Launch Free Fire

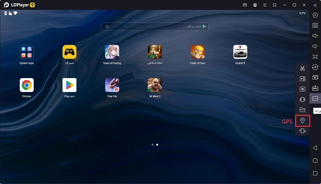tap(112, 85)
